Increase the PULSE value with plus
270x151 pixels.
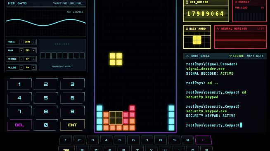click(x=34, y=67)
